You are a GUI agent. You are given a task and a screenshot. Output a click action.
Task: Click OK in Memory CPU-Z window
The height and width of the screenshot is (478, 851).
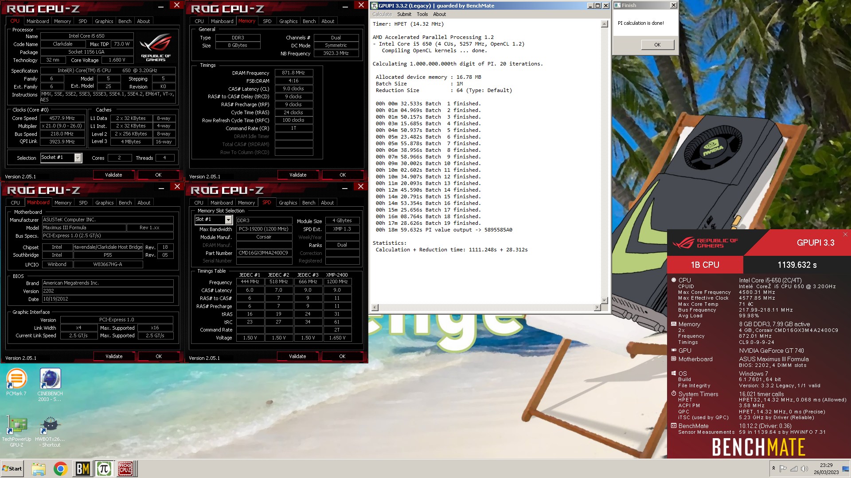click(x=343, y=175)
